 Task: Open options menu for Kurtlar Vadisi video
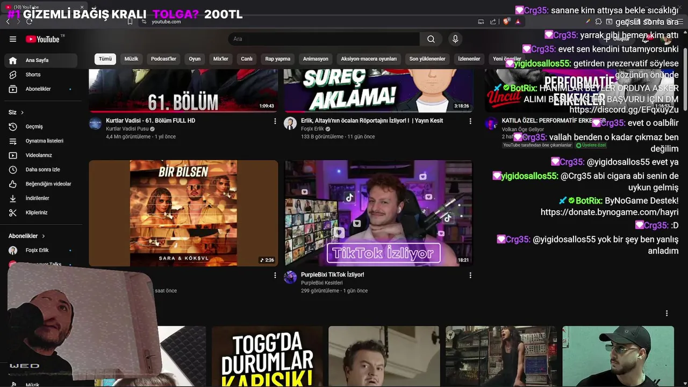(x=275, y=121)
